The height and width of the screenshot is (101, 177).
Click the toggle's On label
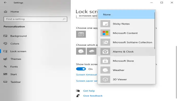(91, 69)
